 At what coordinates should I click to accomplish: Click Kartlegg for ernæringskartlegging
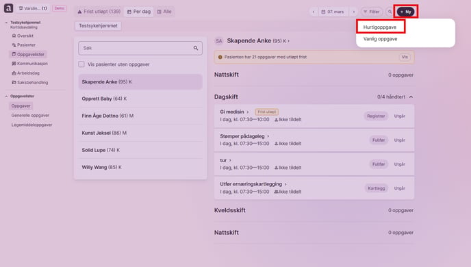[377, 188]
